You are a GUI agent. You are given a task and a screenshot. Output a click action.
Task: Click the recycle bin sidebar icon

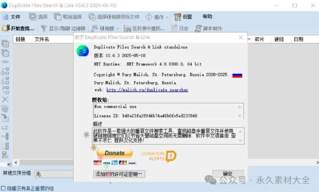click(5, 109)
